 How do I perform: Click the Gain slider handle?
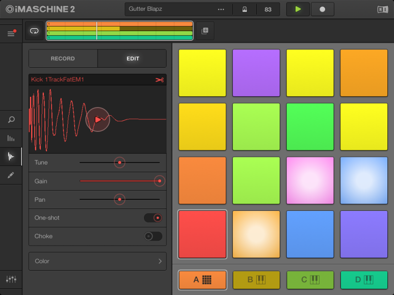[x=160, y=181]
